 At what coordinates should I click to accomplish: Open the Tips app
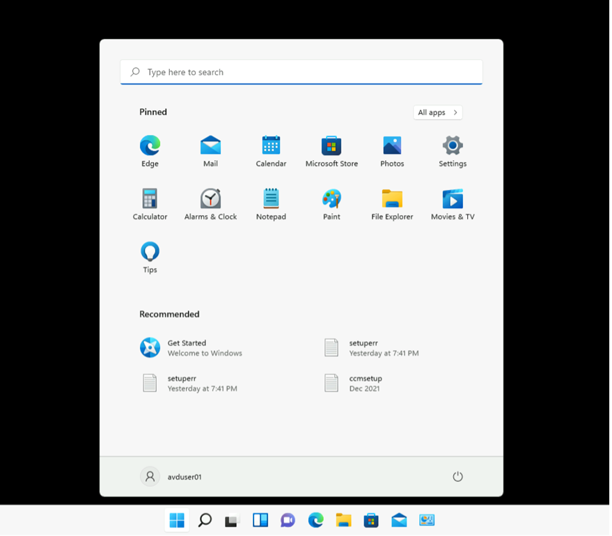tap(150, 258)
